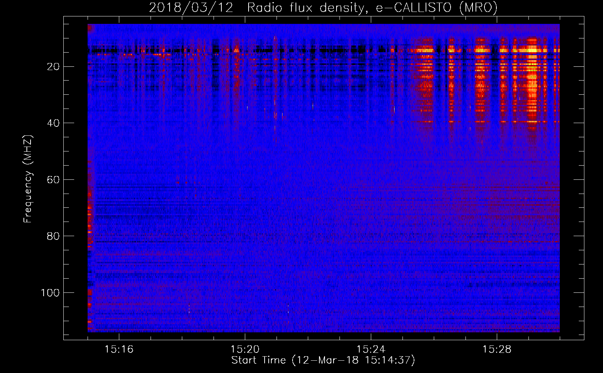Click the 15:24 time tick label

371,350
